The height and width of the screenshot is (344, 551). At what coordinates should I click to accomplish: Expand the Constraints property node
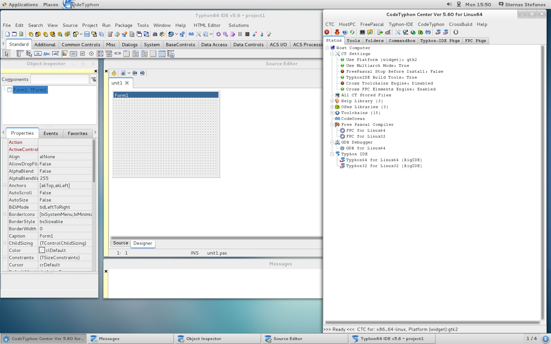pos(5,258)
